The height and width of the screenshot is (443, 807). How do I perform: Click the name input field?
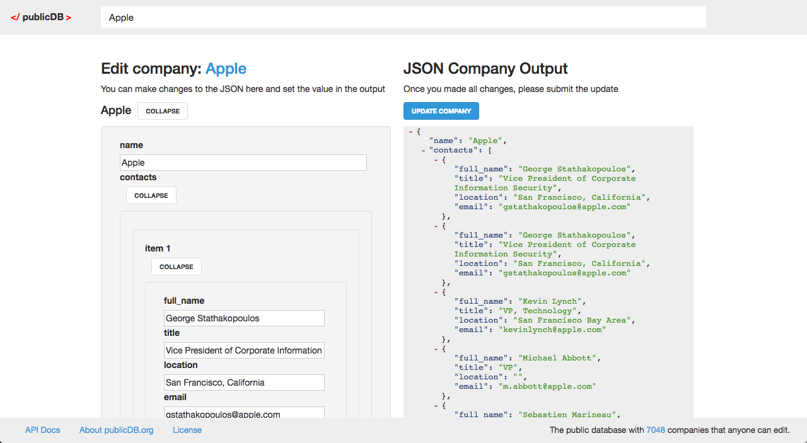point(243,163)
